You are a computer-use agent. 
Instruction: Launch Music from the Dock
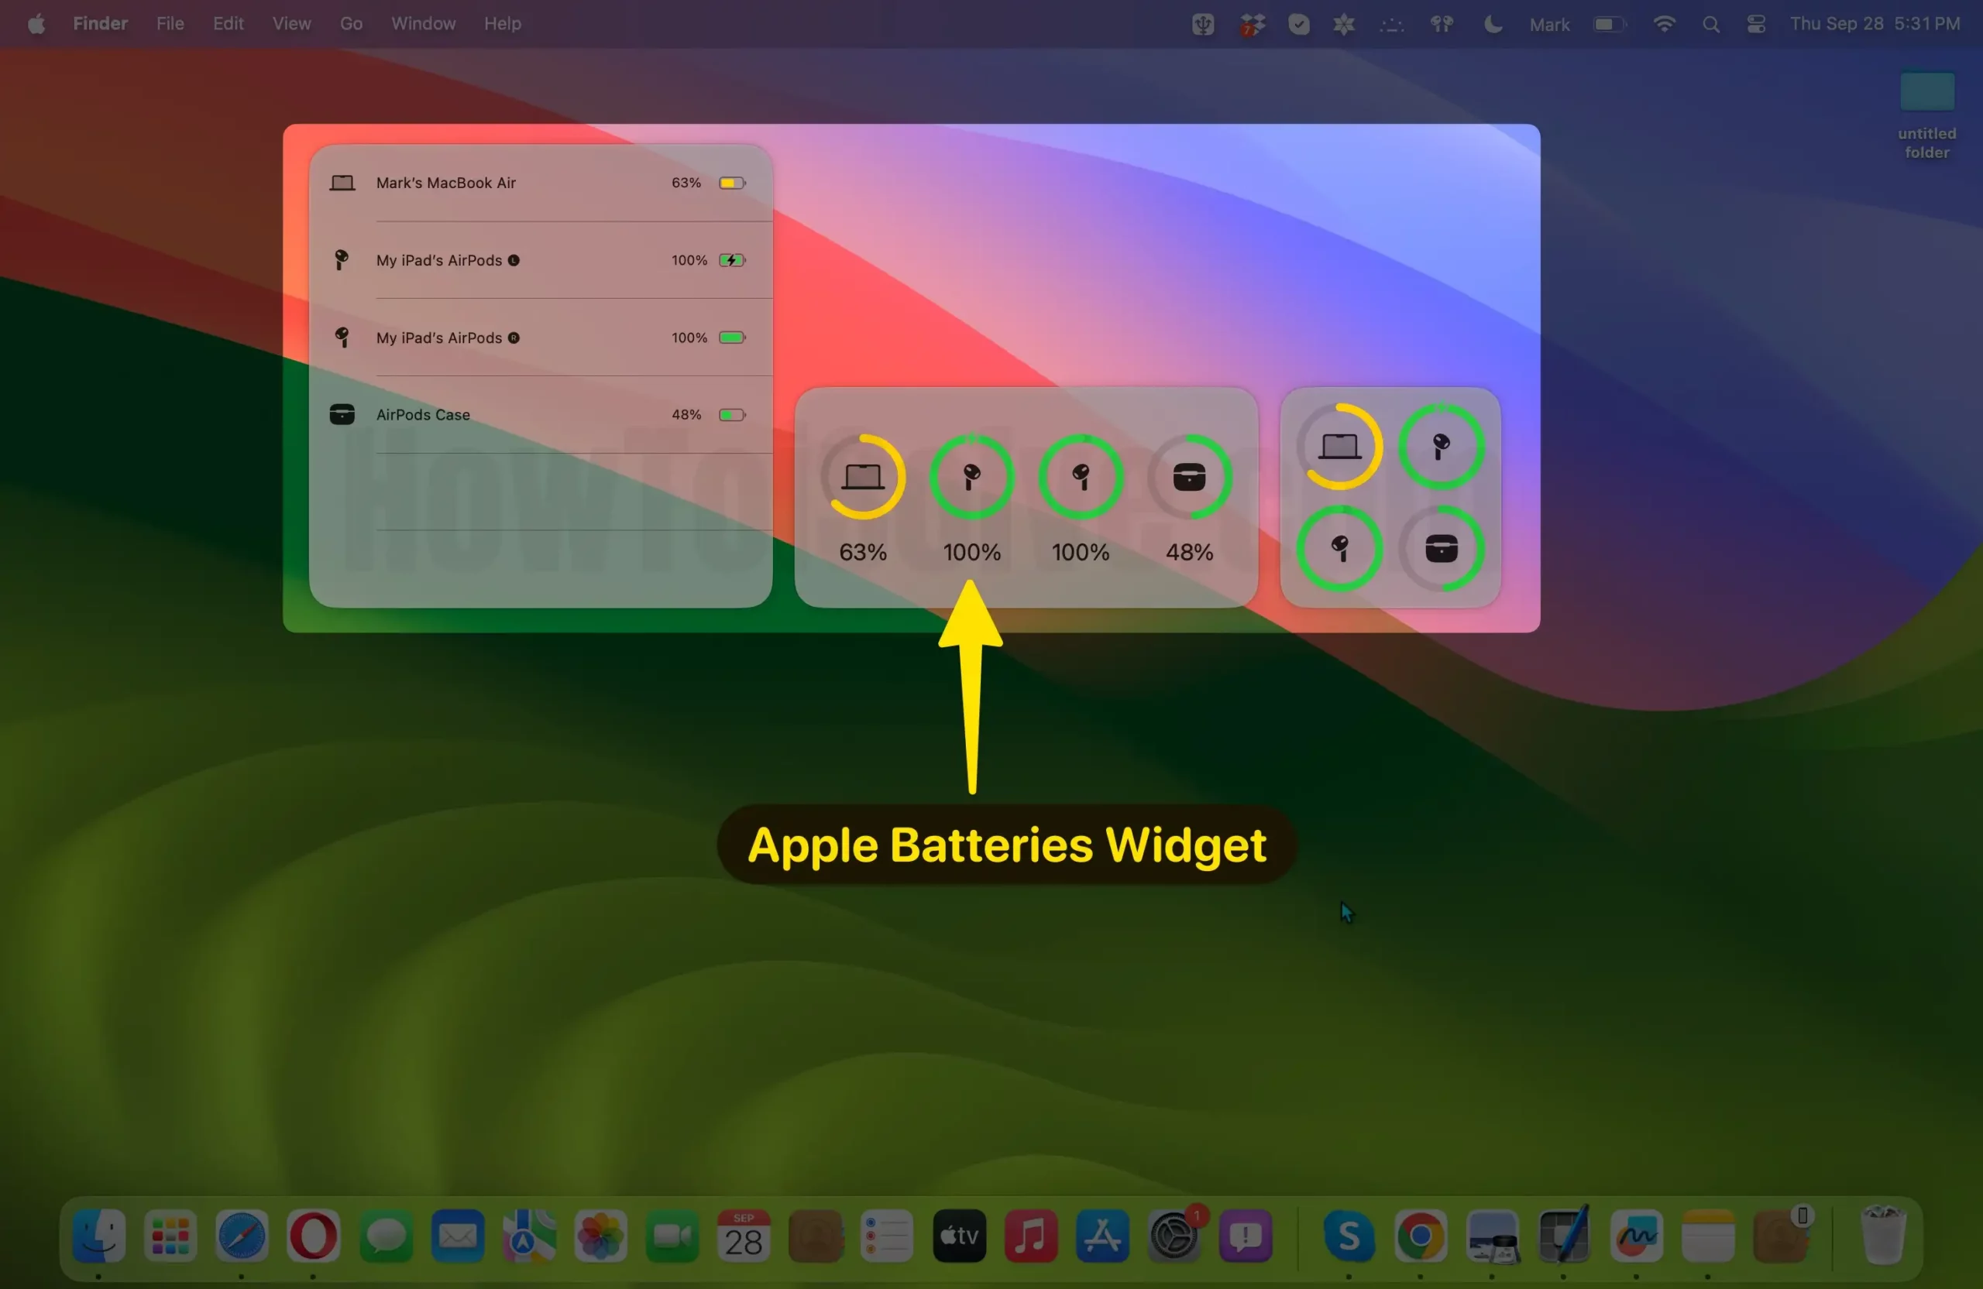1031,1236
